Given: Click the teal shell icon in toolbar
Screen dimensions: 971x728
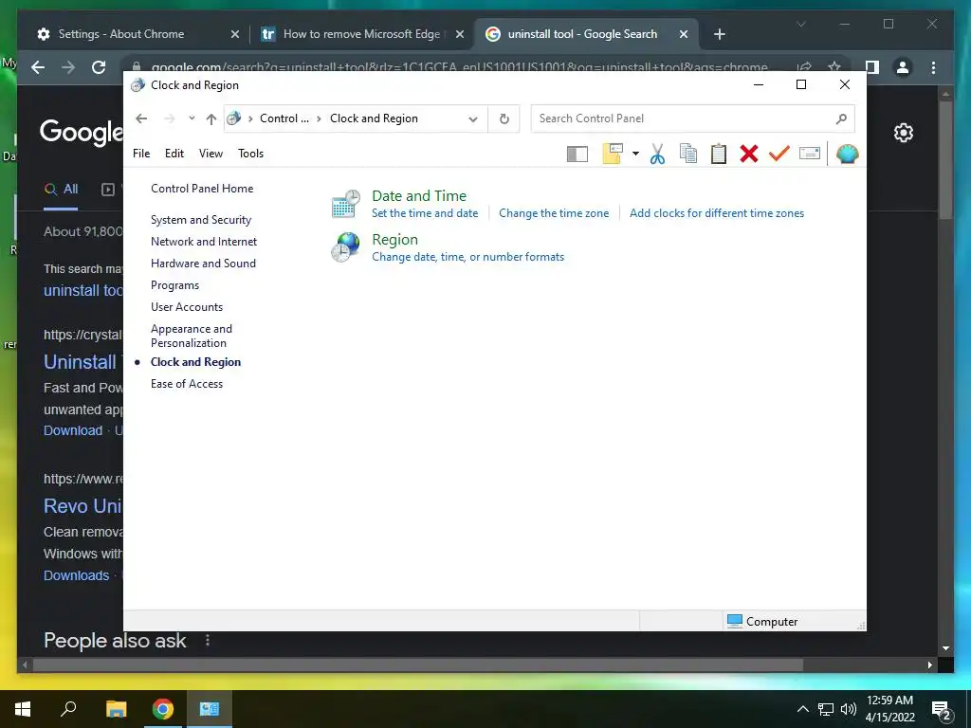Looking at the screenshot, I should click(x=847, y=154).
